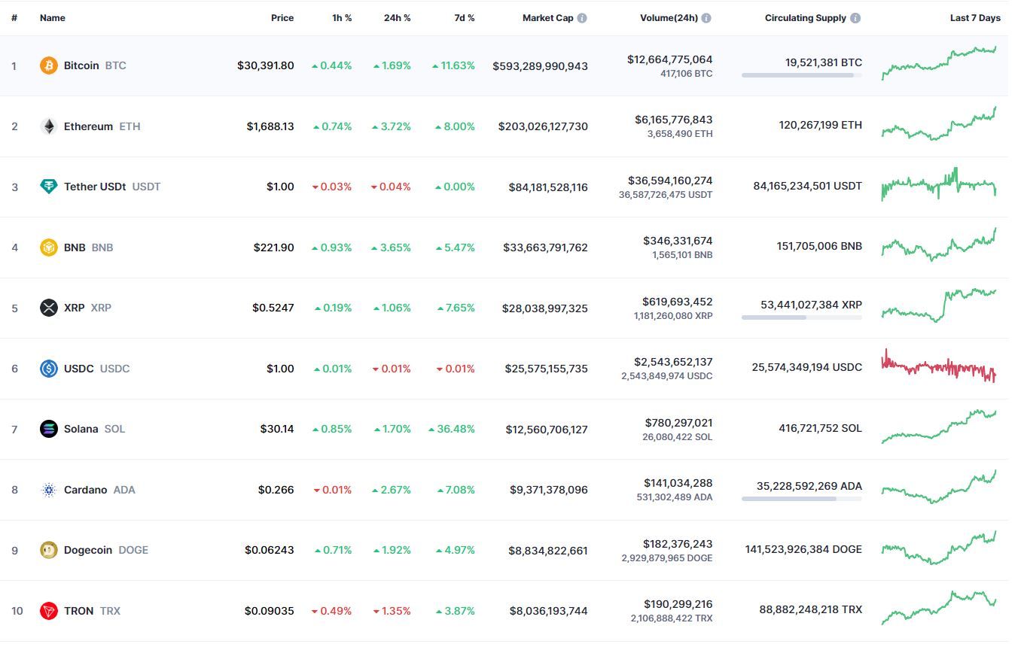1027x647 pixels.
Task: Open the Tether USDt page link
Action: pyautogui.click(x=112, y=187)
